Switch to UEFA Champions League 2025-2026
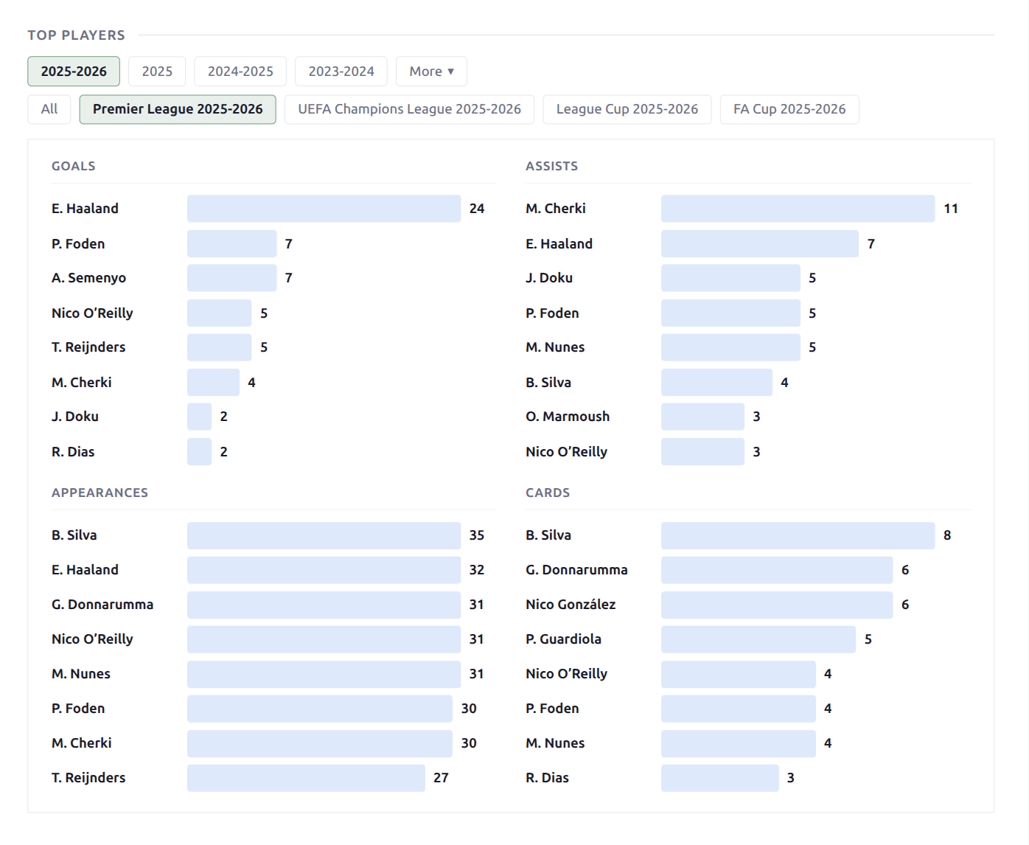1029x845 pixels. pos(409,109)
